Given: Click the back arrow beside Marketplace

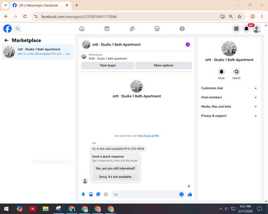Looking at the screenshot, I should tap(6, 40).
